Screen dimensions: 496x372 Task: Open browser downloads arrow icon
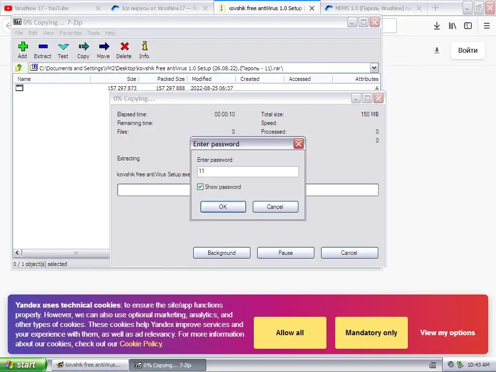(436, 26)
